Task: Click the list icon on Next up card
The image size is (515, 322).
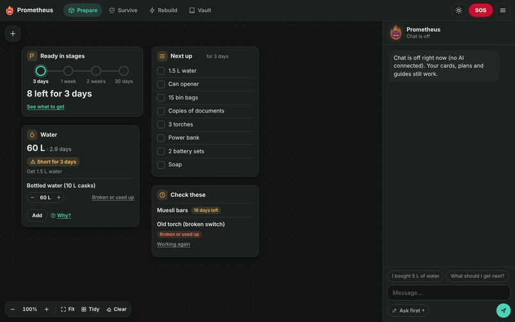Action: pyautogui.click(x=162, y=56)
